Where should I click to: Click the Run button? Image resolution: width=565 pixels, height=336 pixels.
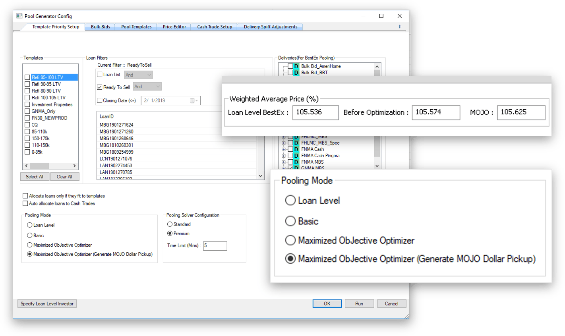coord(359,303)
